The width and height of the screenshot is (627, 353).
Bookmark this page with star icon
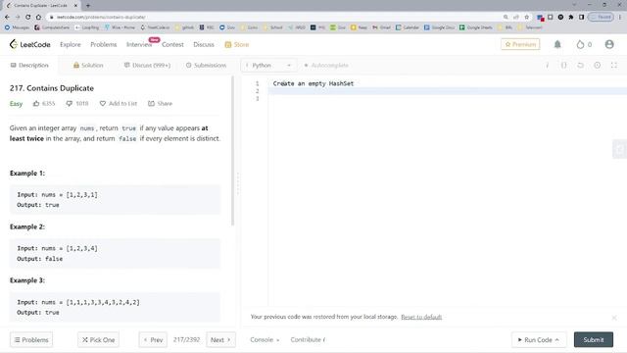tap(527, 17)
